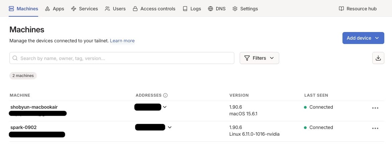Switch to the Services tab
Image resolution: width=392 pixels, height=144 pixels.
pyautogui.click(x=84, y=9)
